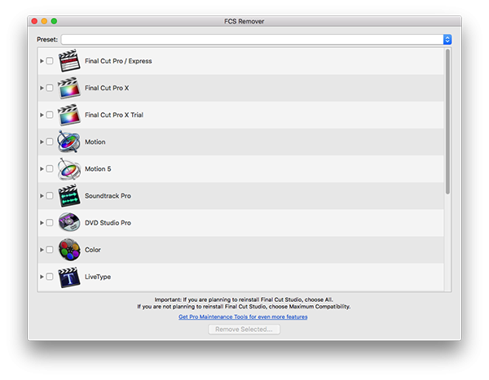Click the Motion 5 app icon
Image resolution: width=489 pixels, height=380 pixels.
69,168
